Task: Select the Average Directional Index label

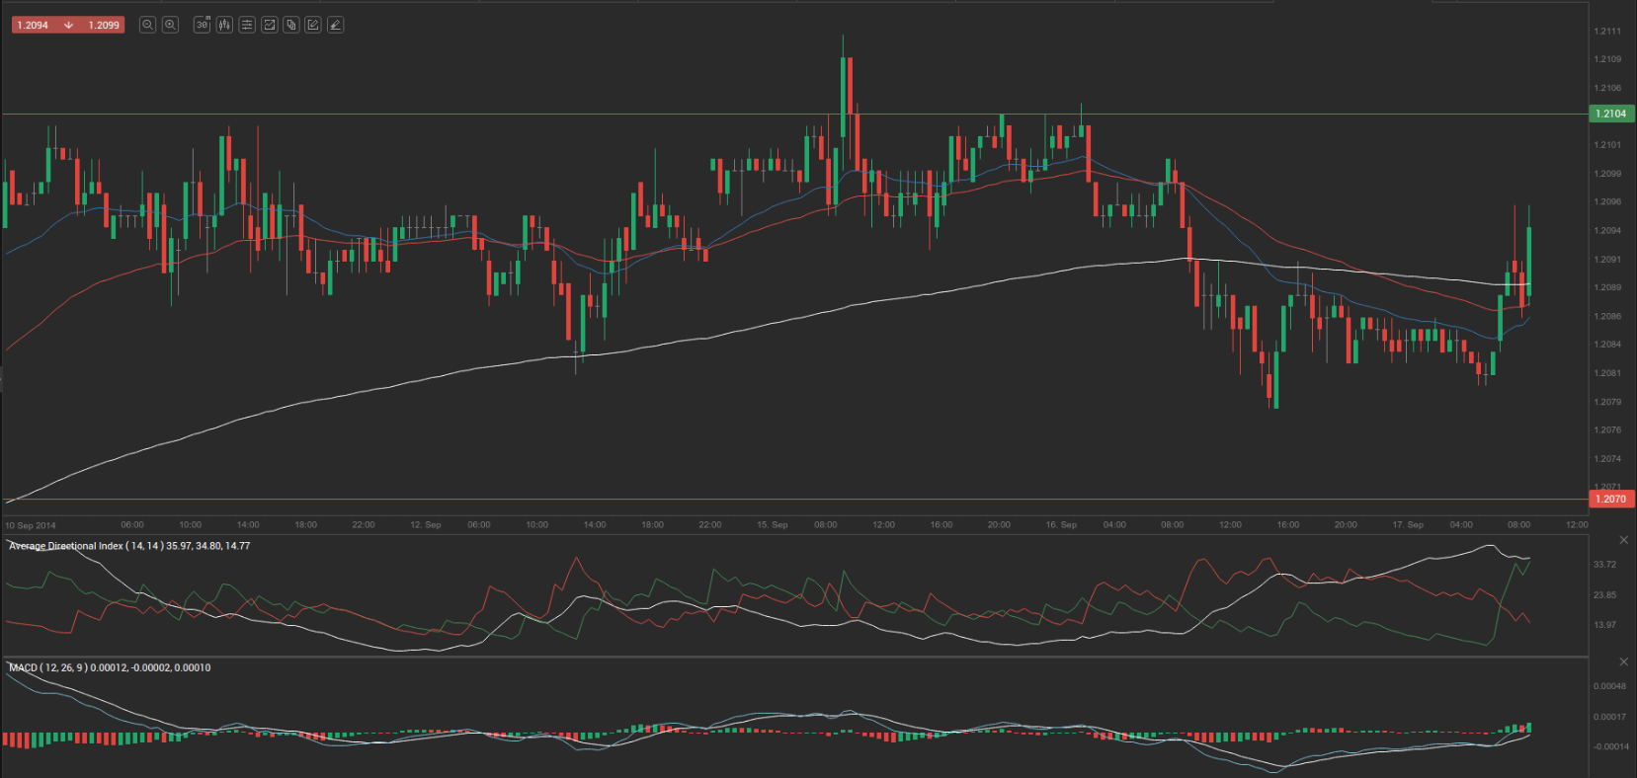Action: 128,546
